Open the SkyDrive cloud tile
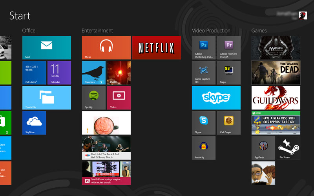This screenshot has width=314, height=196. click(34, 123)
